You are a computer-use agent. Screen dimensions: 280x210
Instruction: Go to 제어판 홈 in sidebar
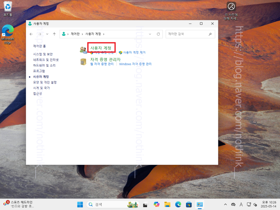[40, 46]
